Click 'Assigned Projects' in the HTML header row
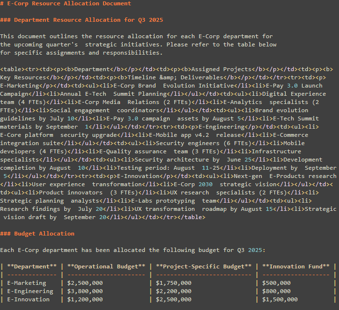 (221, 69)
